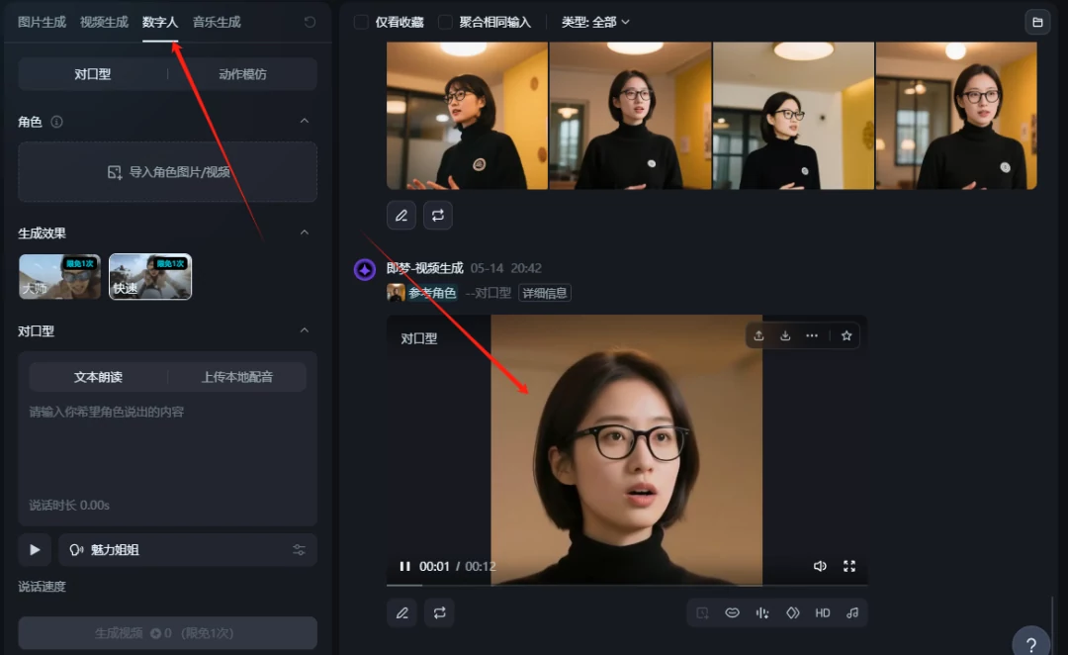Screen dimensions: 1068x655
Task: Select the 动作模仿 mode tab
Action: [x=242, y=74]
